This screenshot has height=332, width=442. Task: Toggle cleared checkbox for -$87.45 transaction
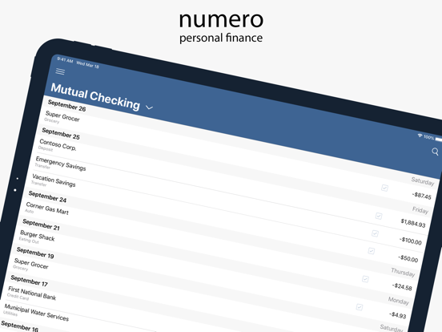[384, 188]
